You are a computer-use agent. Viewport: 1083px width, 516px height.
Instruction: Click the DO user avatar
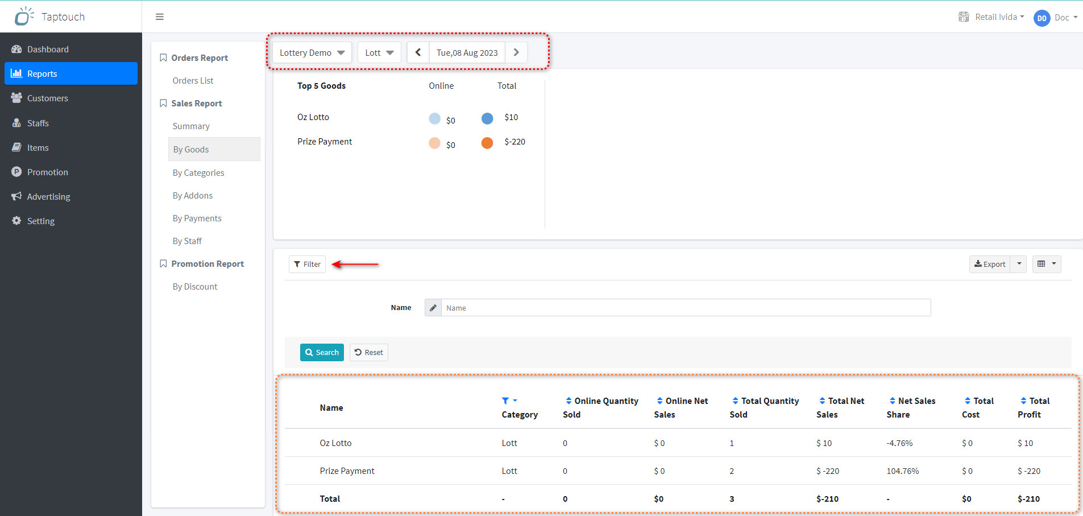click(1041, 18)
